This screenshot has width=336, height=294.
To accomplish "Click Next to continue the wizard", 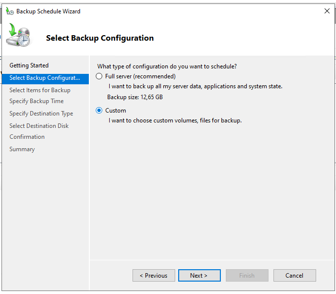I will tap(199, 276).
